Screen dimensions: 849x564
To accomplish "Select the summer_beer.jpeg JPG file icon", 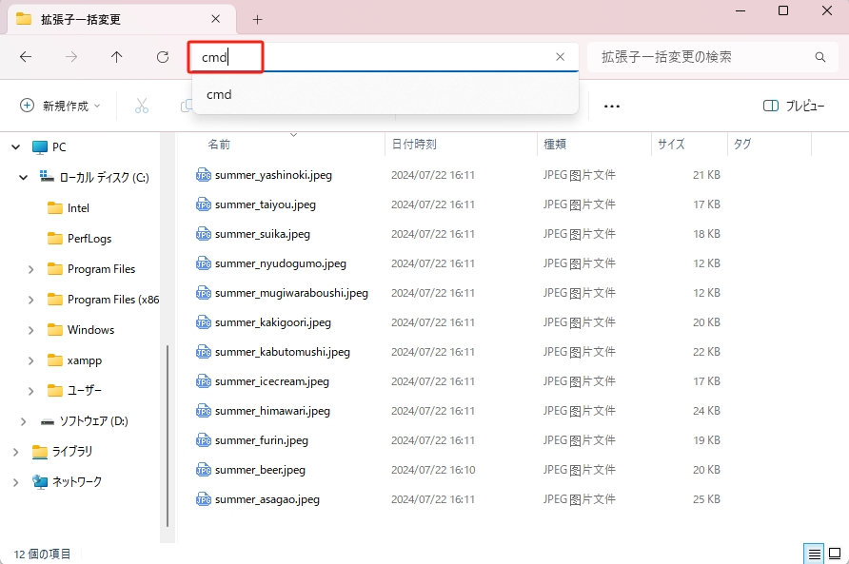I will tap(203, 469).
